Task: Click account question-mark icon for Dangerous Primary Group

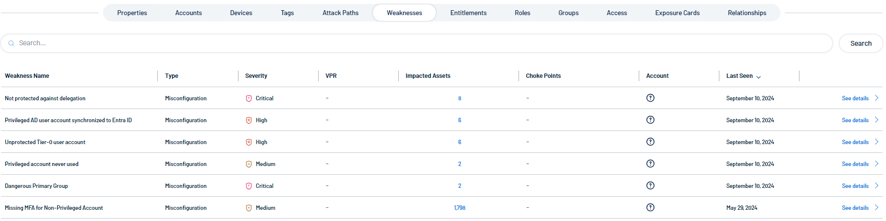Action: [x=650, y=185]
